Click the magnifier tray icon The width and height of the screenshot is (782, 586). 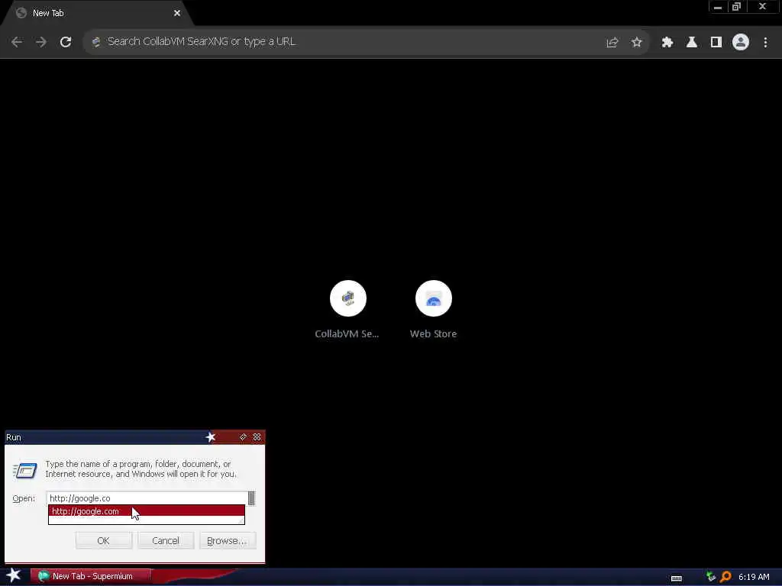pyautogui.click(x=726, y=577)
